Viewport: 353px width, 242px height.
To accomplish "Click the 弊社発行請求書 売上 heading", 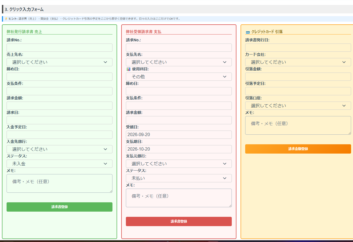I will [x=24, y=32].
